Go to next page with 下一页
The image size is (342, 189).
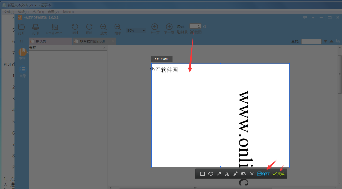click(x=169, y=29)
